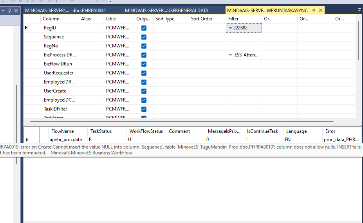363x223 pixels.
Task: Open the active documents list dropdown
Action: (359, 10)
